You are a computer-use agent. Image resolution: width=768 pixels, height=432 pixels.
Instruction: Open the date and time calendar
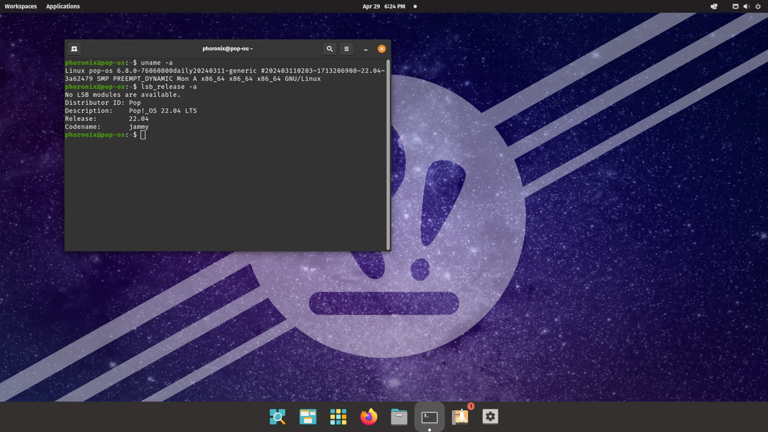[x=384, y=6]
